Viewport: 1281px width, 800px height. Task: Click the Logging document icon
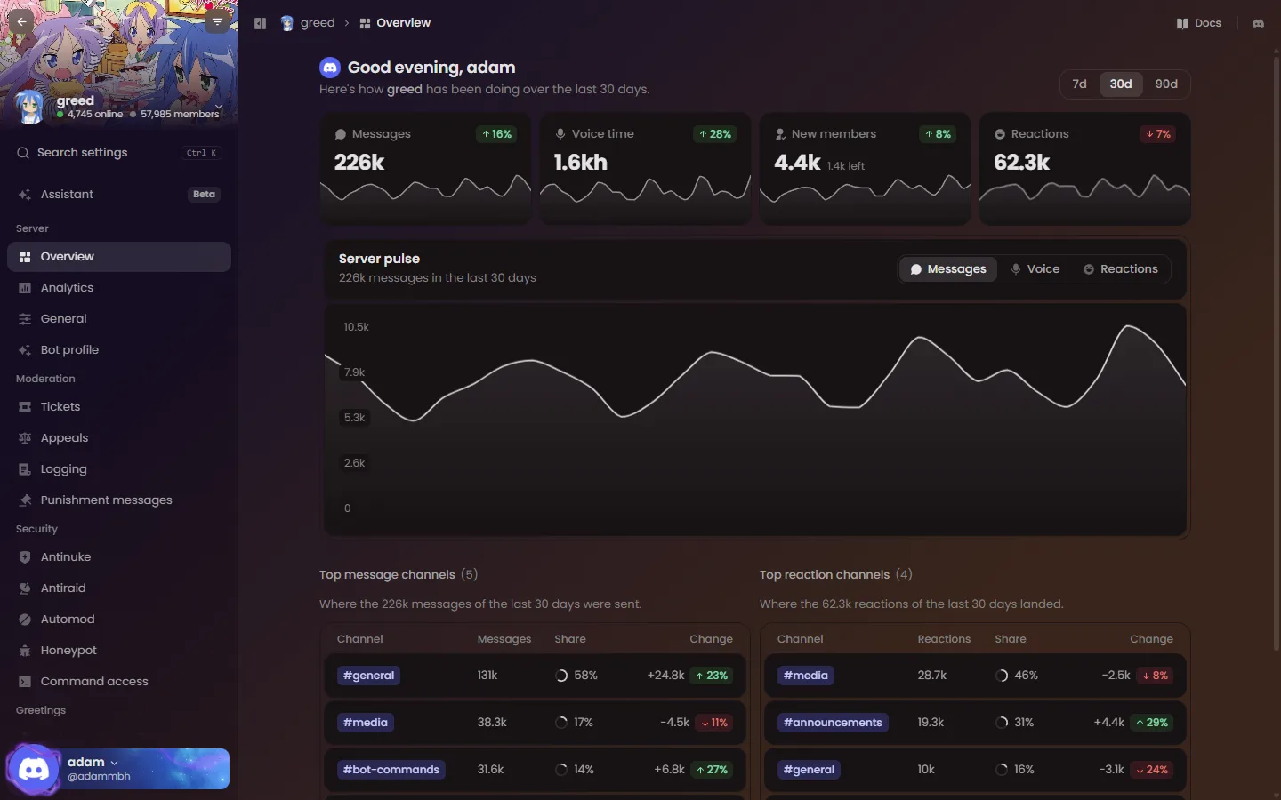tap(25, 469)
